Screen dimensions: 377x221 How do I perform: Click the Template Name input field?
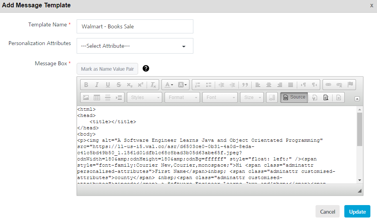click(x=135, y=27)
